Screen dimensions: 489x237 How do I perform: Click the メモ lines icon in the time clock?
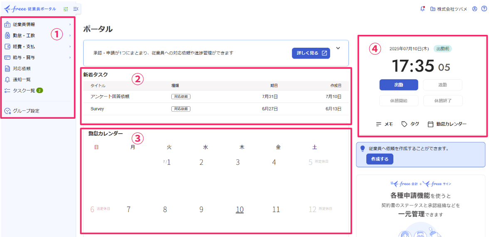click(379, 124)
